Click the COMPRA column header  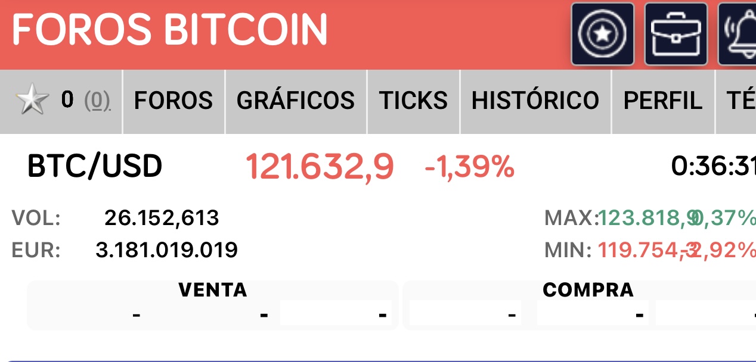(x=588, y=290)
